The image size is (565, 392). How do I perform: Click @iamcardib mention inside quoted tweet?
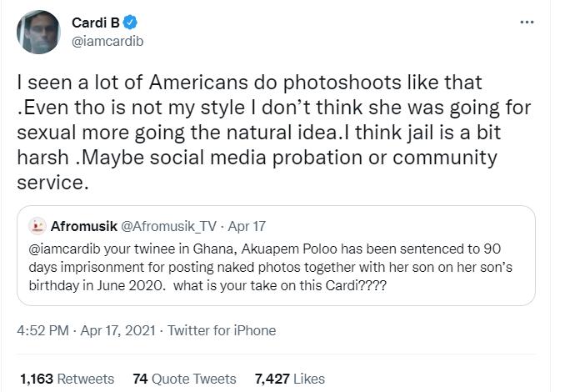[63, 248]
